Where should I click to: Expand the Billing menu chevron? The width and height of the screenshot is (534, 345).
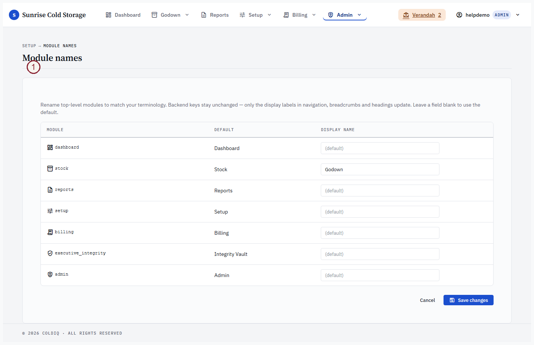(314, 15)
